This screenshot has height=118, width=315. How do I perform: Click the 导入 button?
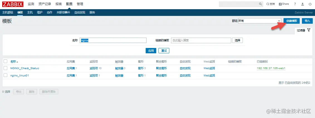[307, 21]
